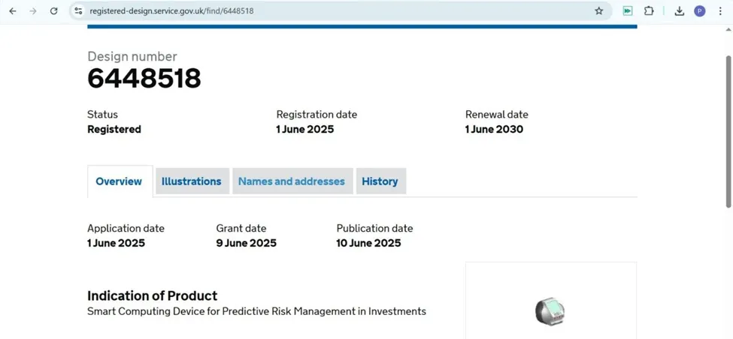Click the Registered status text
The height and width of the screenshot is (339, 733).
coord(114,129)
